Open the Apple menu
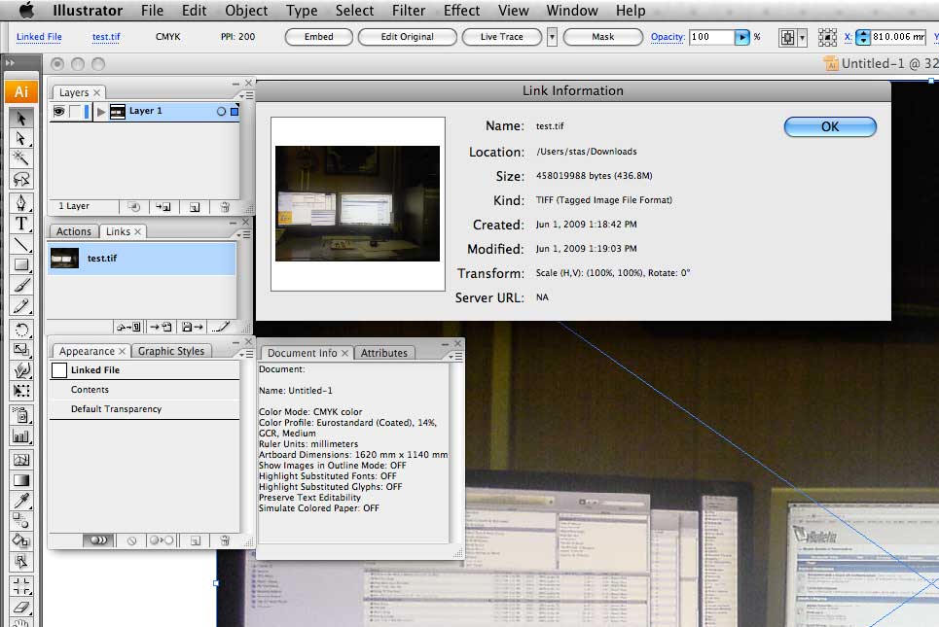The width and height of the screenshot is (939, 627). 26,10
